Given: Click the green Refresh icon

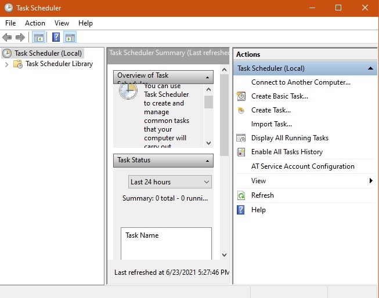Looking at the screenshot, I should point(241,195).
